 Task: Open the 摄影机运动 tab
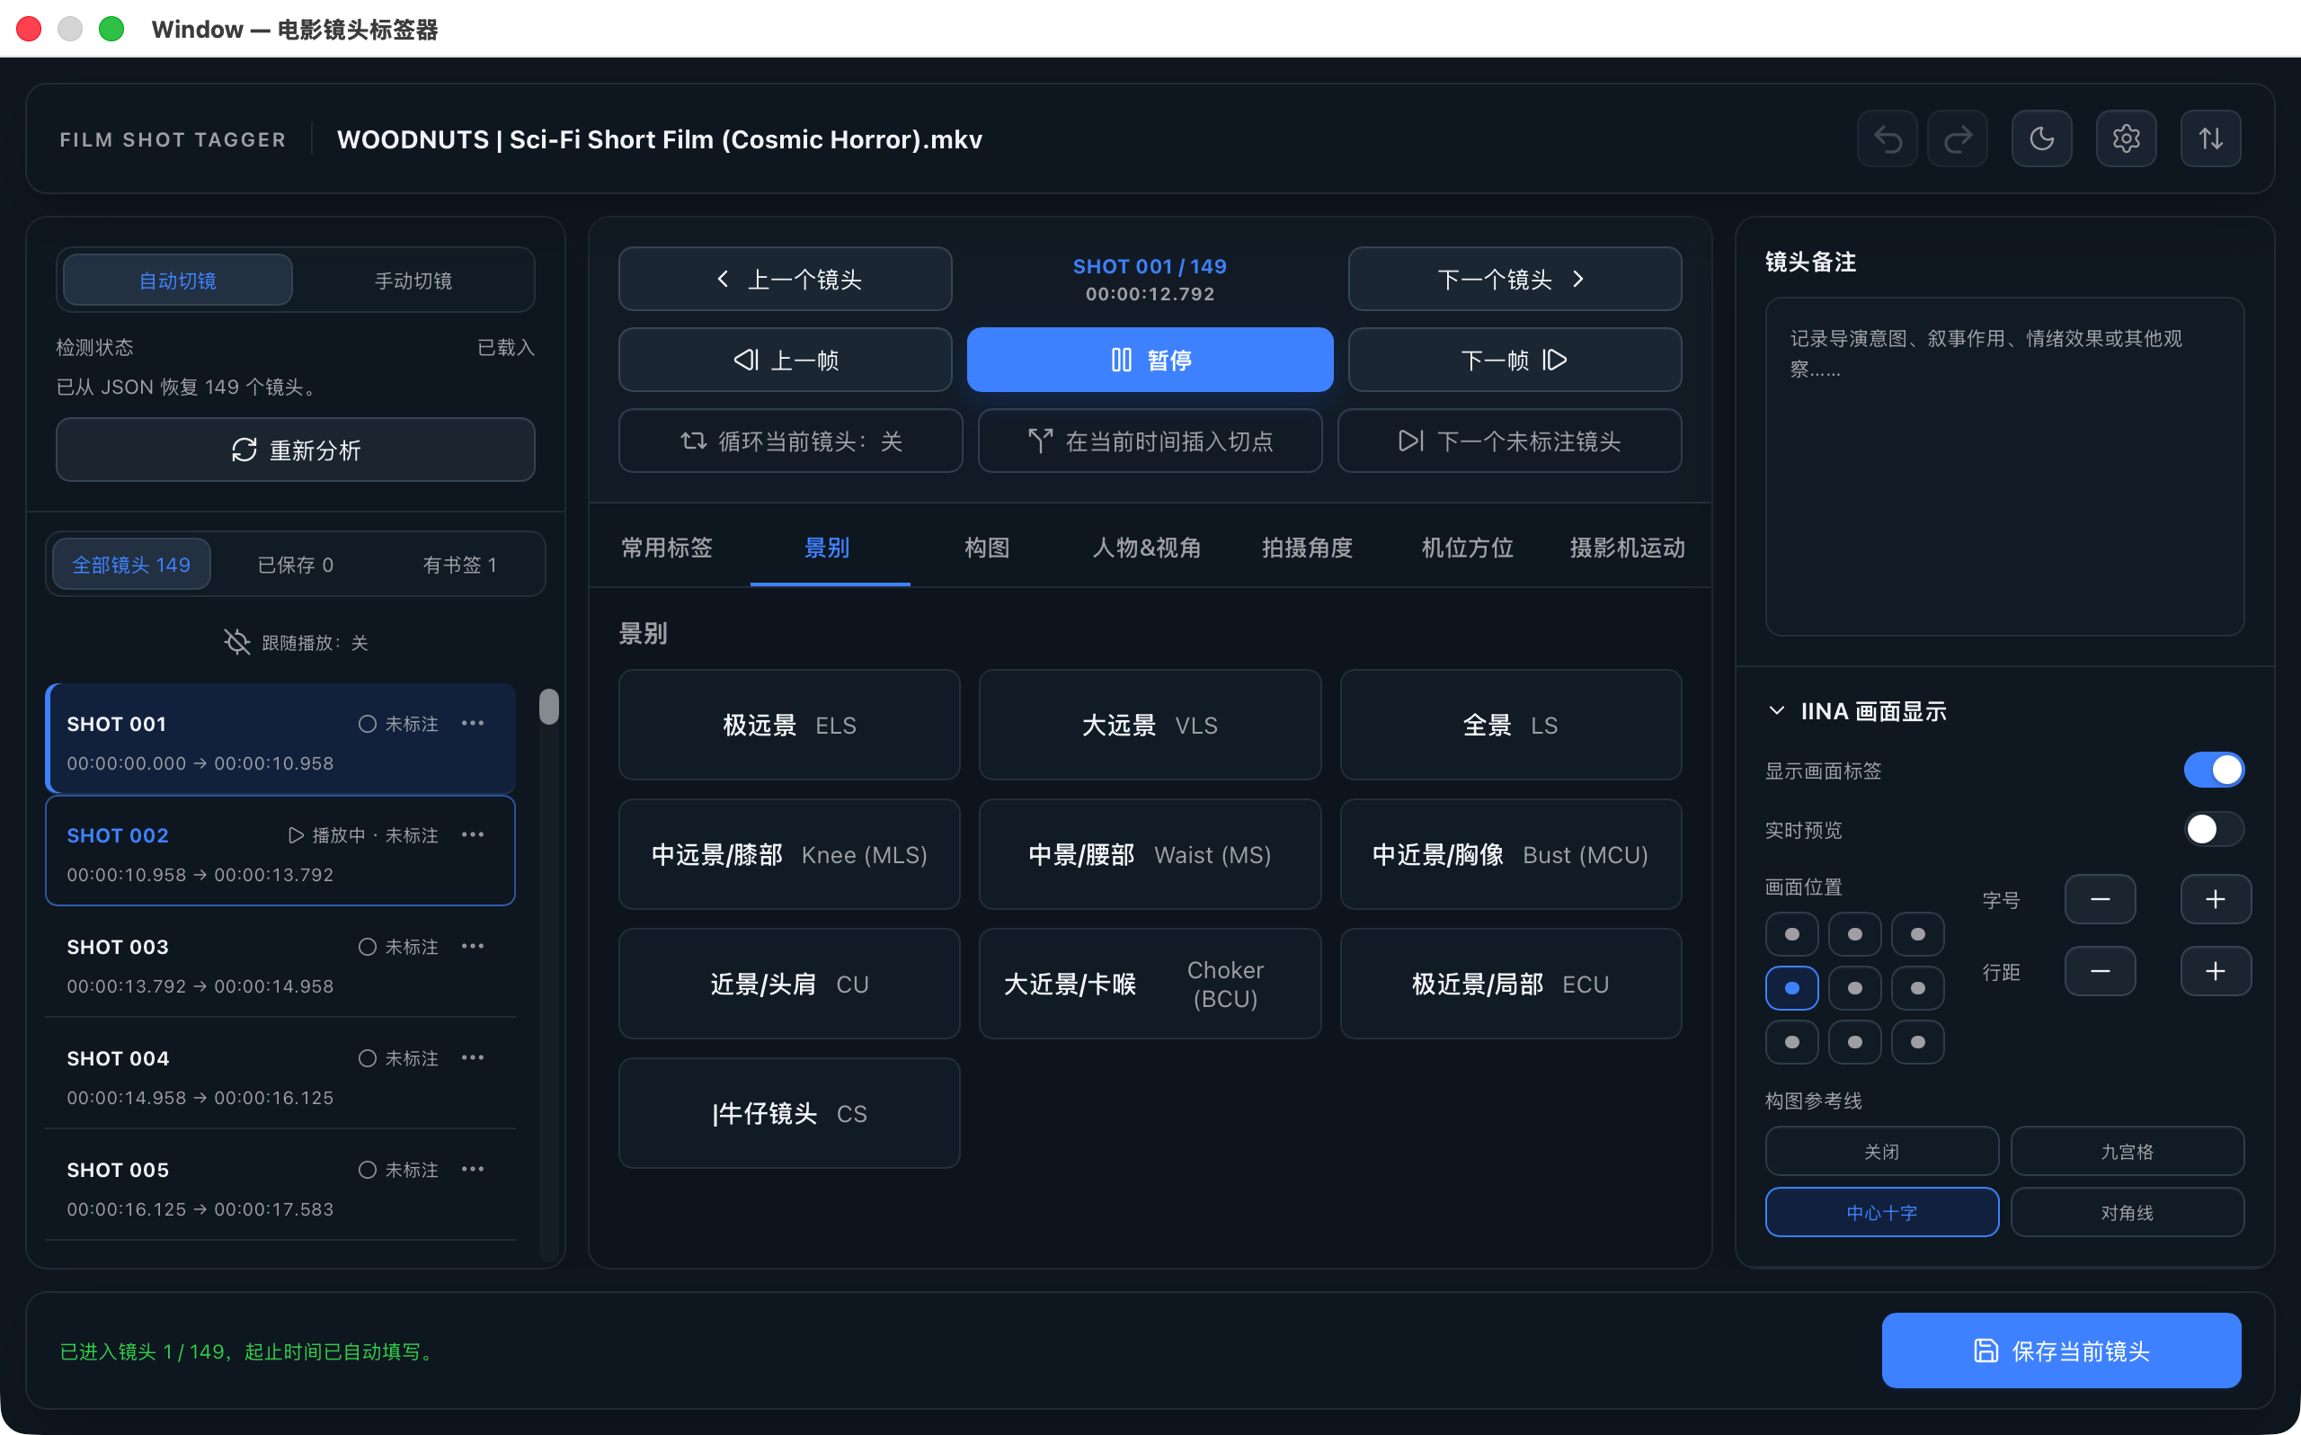tap(1627, 548)
